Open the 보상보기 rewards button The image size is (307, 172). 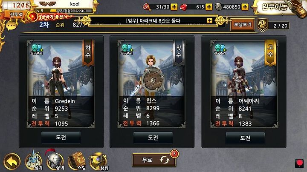[x=243, y=25]
